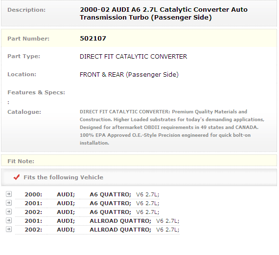Image resolution: width=279 pixels, height=255 pixels.
Task: Click arrow icon beside 2002 A6 Quattro
Action: [x=9, y=212]
